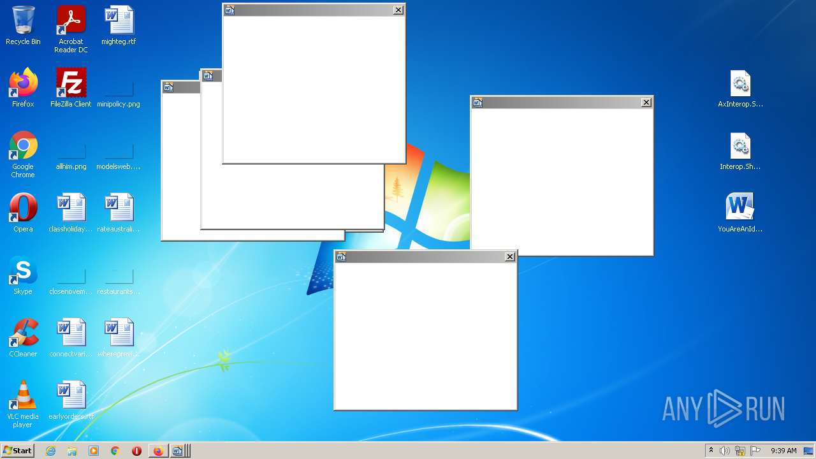Focus the blank content of the bottom window
This screenshot has height=459, width=816.
pos(425,335)
